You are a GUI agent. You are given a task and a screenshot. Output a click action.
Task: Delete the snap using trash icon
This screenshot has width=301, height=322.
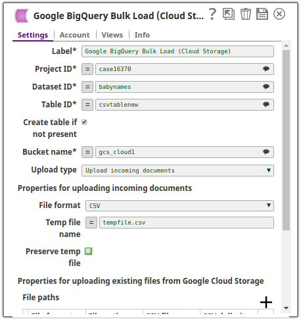(246, 14)
